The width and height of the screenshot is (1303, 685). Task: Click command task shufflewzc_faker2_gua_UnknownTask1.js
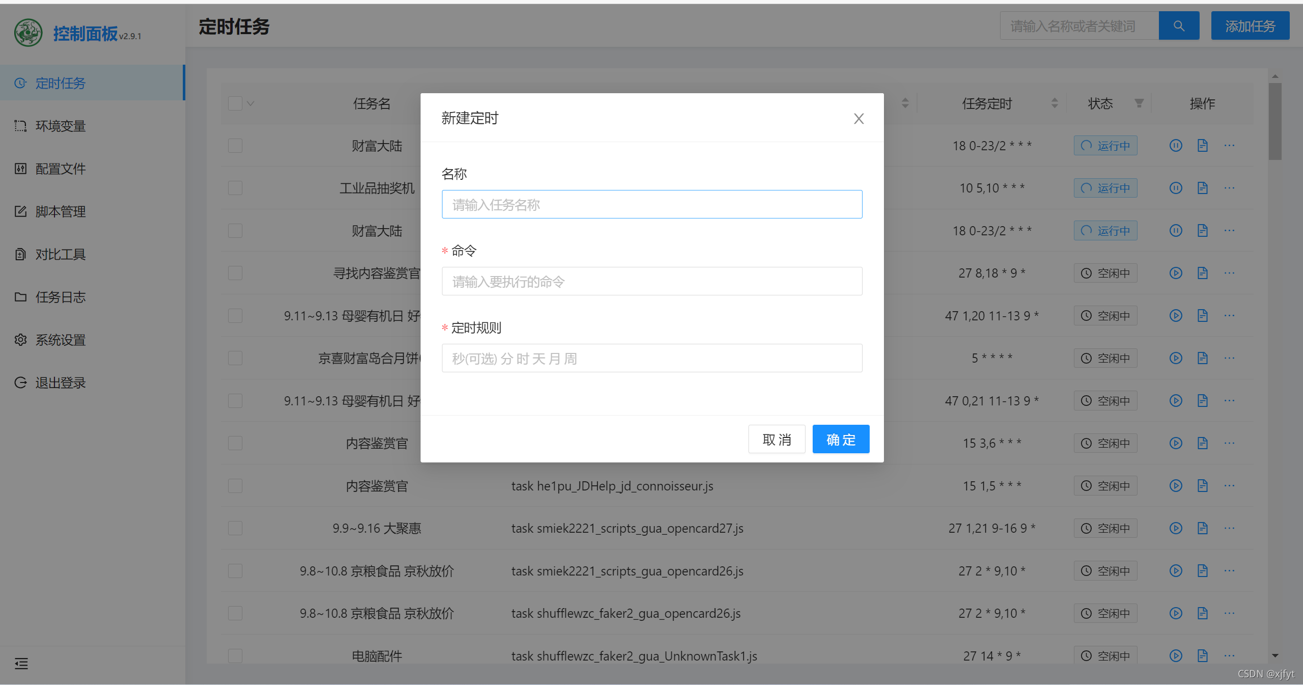(x=634, y=656)
